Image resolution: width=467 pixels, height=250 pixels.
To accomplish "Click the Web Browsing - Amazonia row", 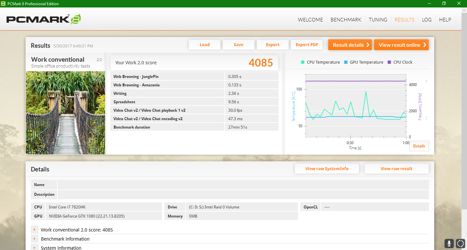I will 195,85.
